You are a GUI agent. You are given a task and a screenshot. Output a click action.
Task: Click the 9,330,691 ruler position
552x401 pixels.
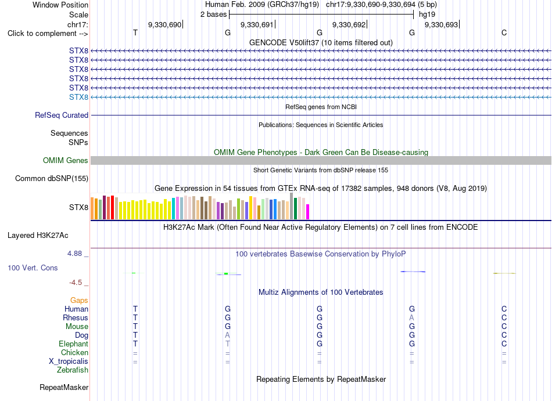coord(257,24)
